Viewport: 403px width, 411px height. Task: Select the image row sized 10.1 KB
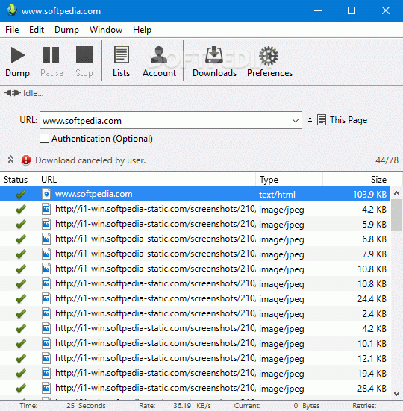195,344
